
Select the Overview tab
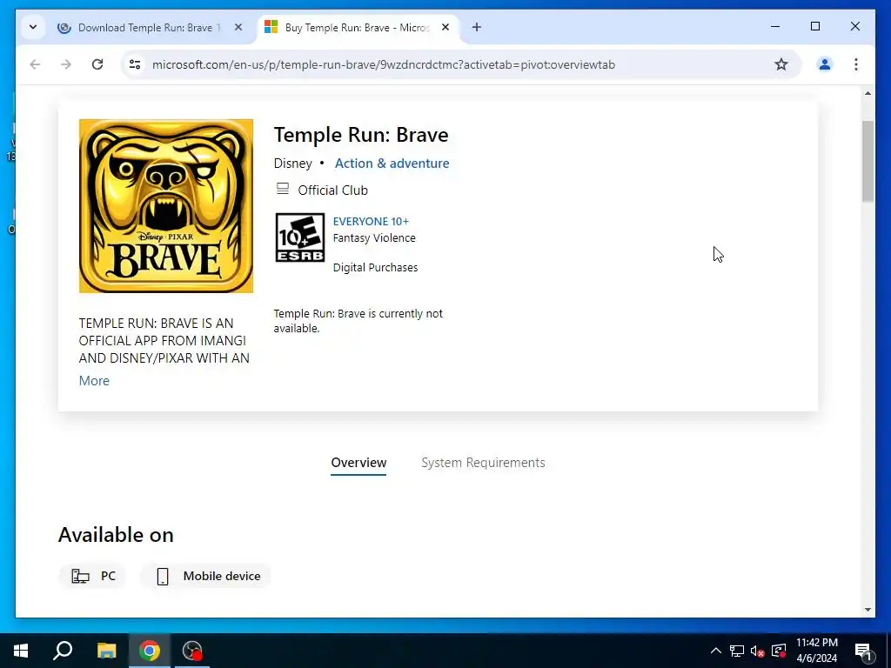[358, 463]
